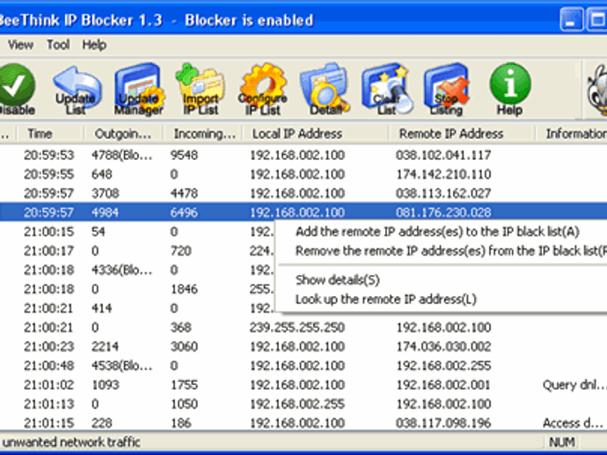
Task: Select the row with time 20:59:53
Action: [303, 155]
